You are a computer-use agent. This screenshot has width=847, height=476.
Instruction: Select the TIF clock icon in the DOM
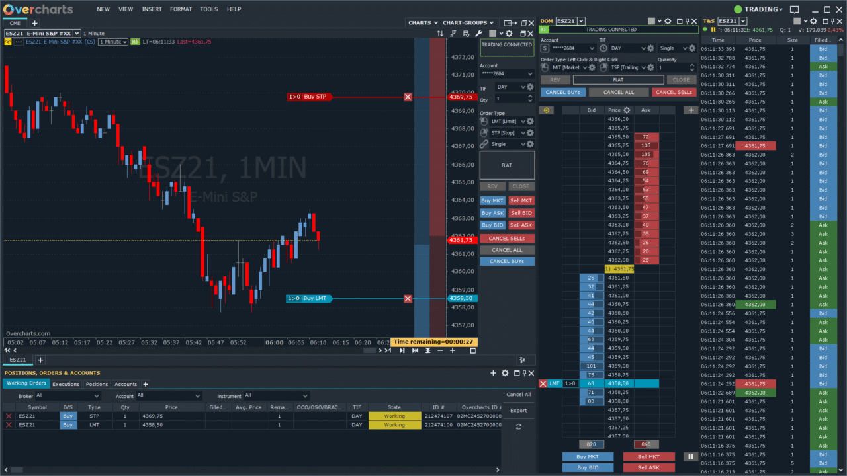click(x=603, y=48)
